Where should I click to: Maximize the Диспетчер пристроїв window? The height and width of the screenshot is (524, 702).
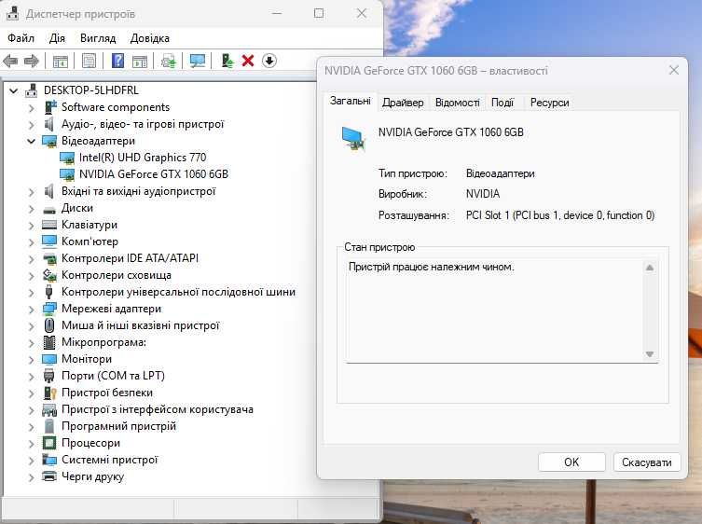tap(319, 13)
